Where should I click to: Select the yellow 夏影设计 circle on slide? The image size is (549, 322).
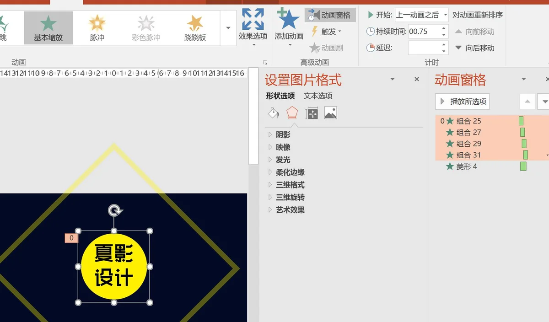[114, 267]
